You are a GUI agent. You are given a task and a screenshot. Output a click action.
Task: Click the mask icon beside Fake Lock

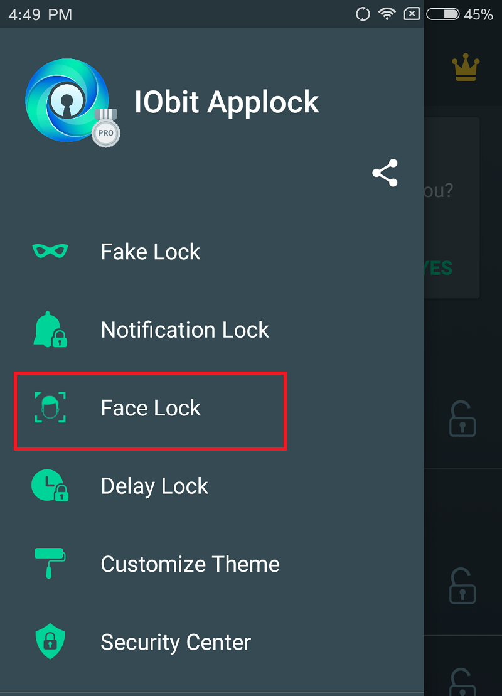(50, 252)
